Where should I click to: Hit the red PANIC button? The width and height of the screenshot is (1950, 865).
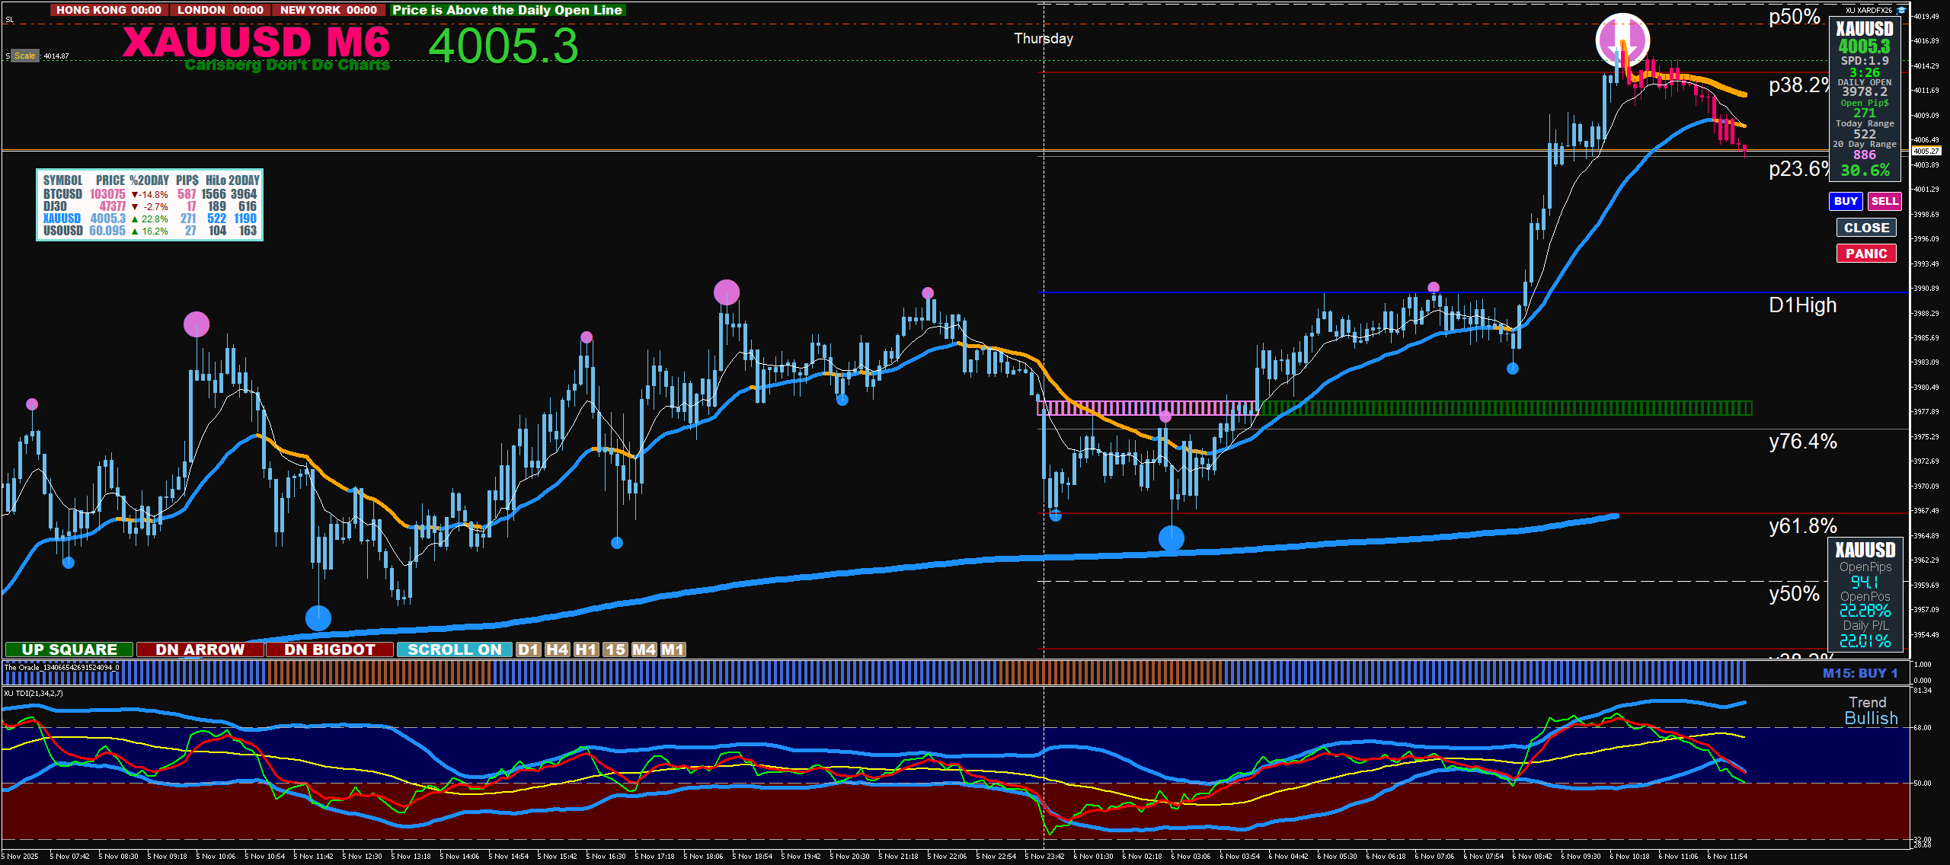(x=1865, y=254)
